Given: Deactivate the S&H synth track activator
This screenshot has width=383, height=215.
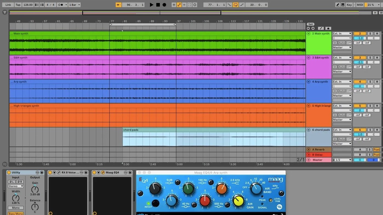Looking at the screenshot, I should click(x=360, y=58).
